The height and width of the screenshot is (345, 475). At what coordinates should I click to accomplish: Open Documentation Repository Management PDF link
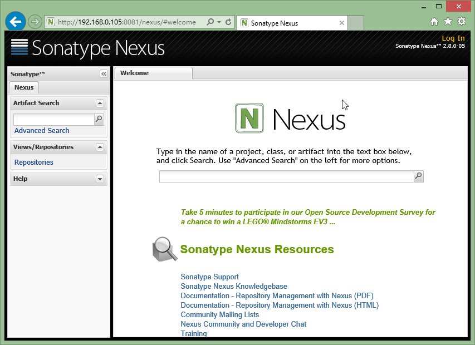[277, 295]
